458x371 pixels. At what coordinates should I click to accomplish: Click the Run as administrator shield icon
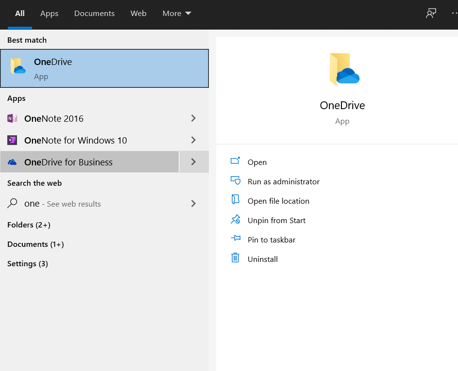[236, 180]
